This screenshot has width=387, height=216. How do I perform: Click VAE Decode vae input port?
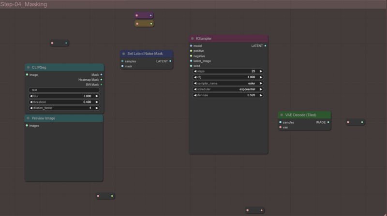pyautogui.click(x=281, y=127)
